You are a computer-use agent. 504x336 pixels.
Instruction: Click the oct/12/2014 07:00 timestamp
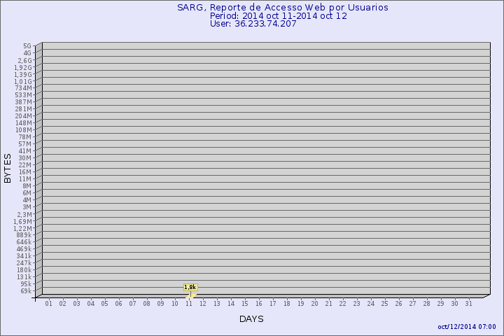466,327
